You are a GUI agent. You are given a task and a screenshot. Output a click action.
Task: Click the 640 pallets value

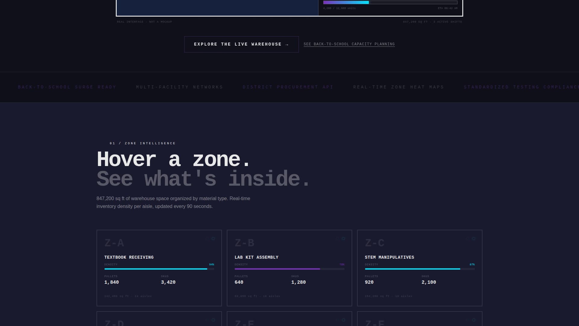[x=239, y=282]
